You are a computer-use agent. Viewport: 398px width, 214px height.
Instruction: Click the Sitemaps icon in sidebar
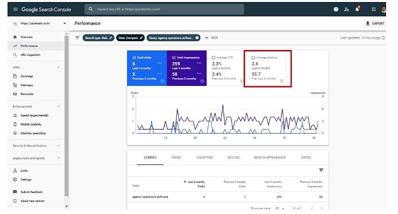[15, 85]
